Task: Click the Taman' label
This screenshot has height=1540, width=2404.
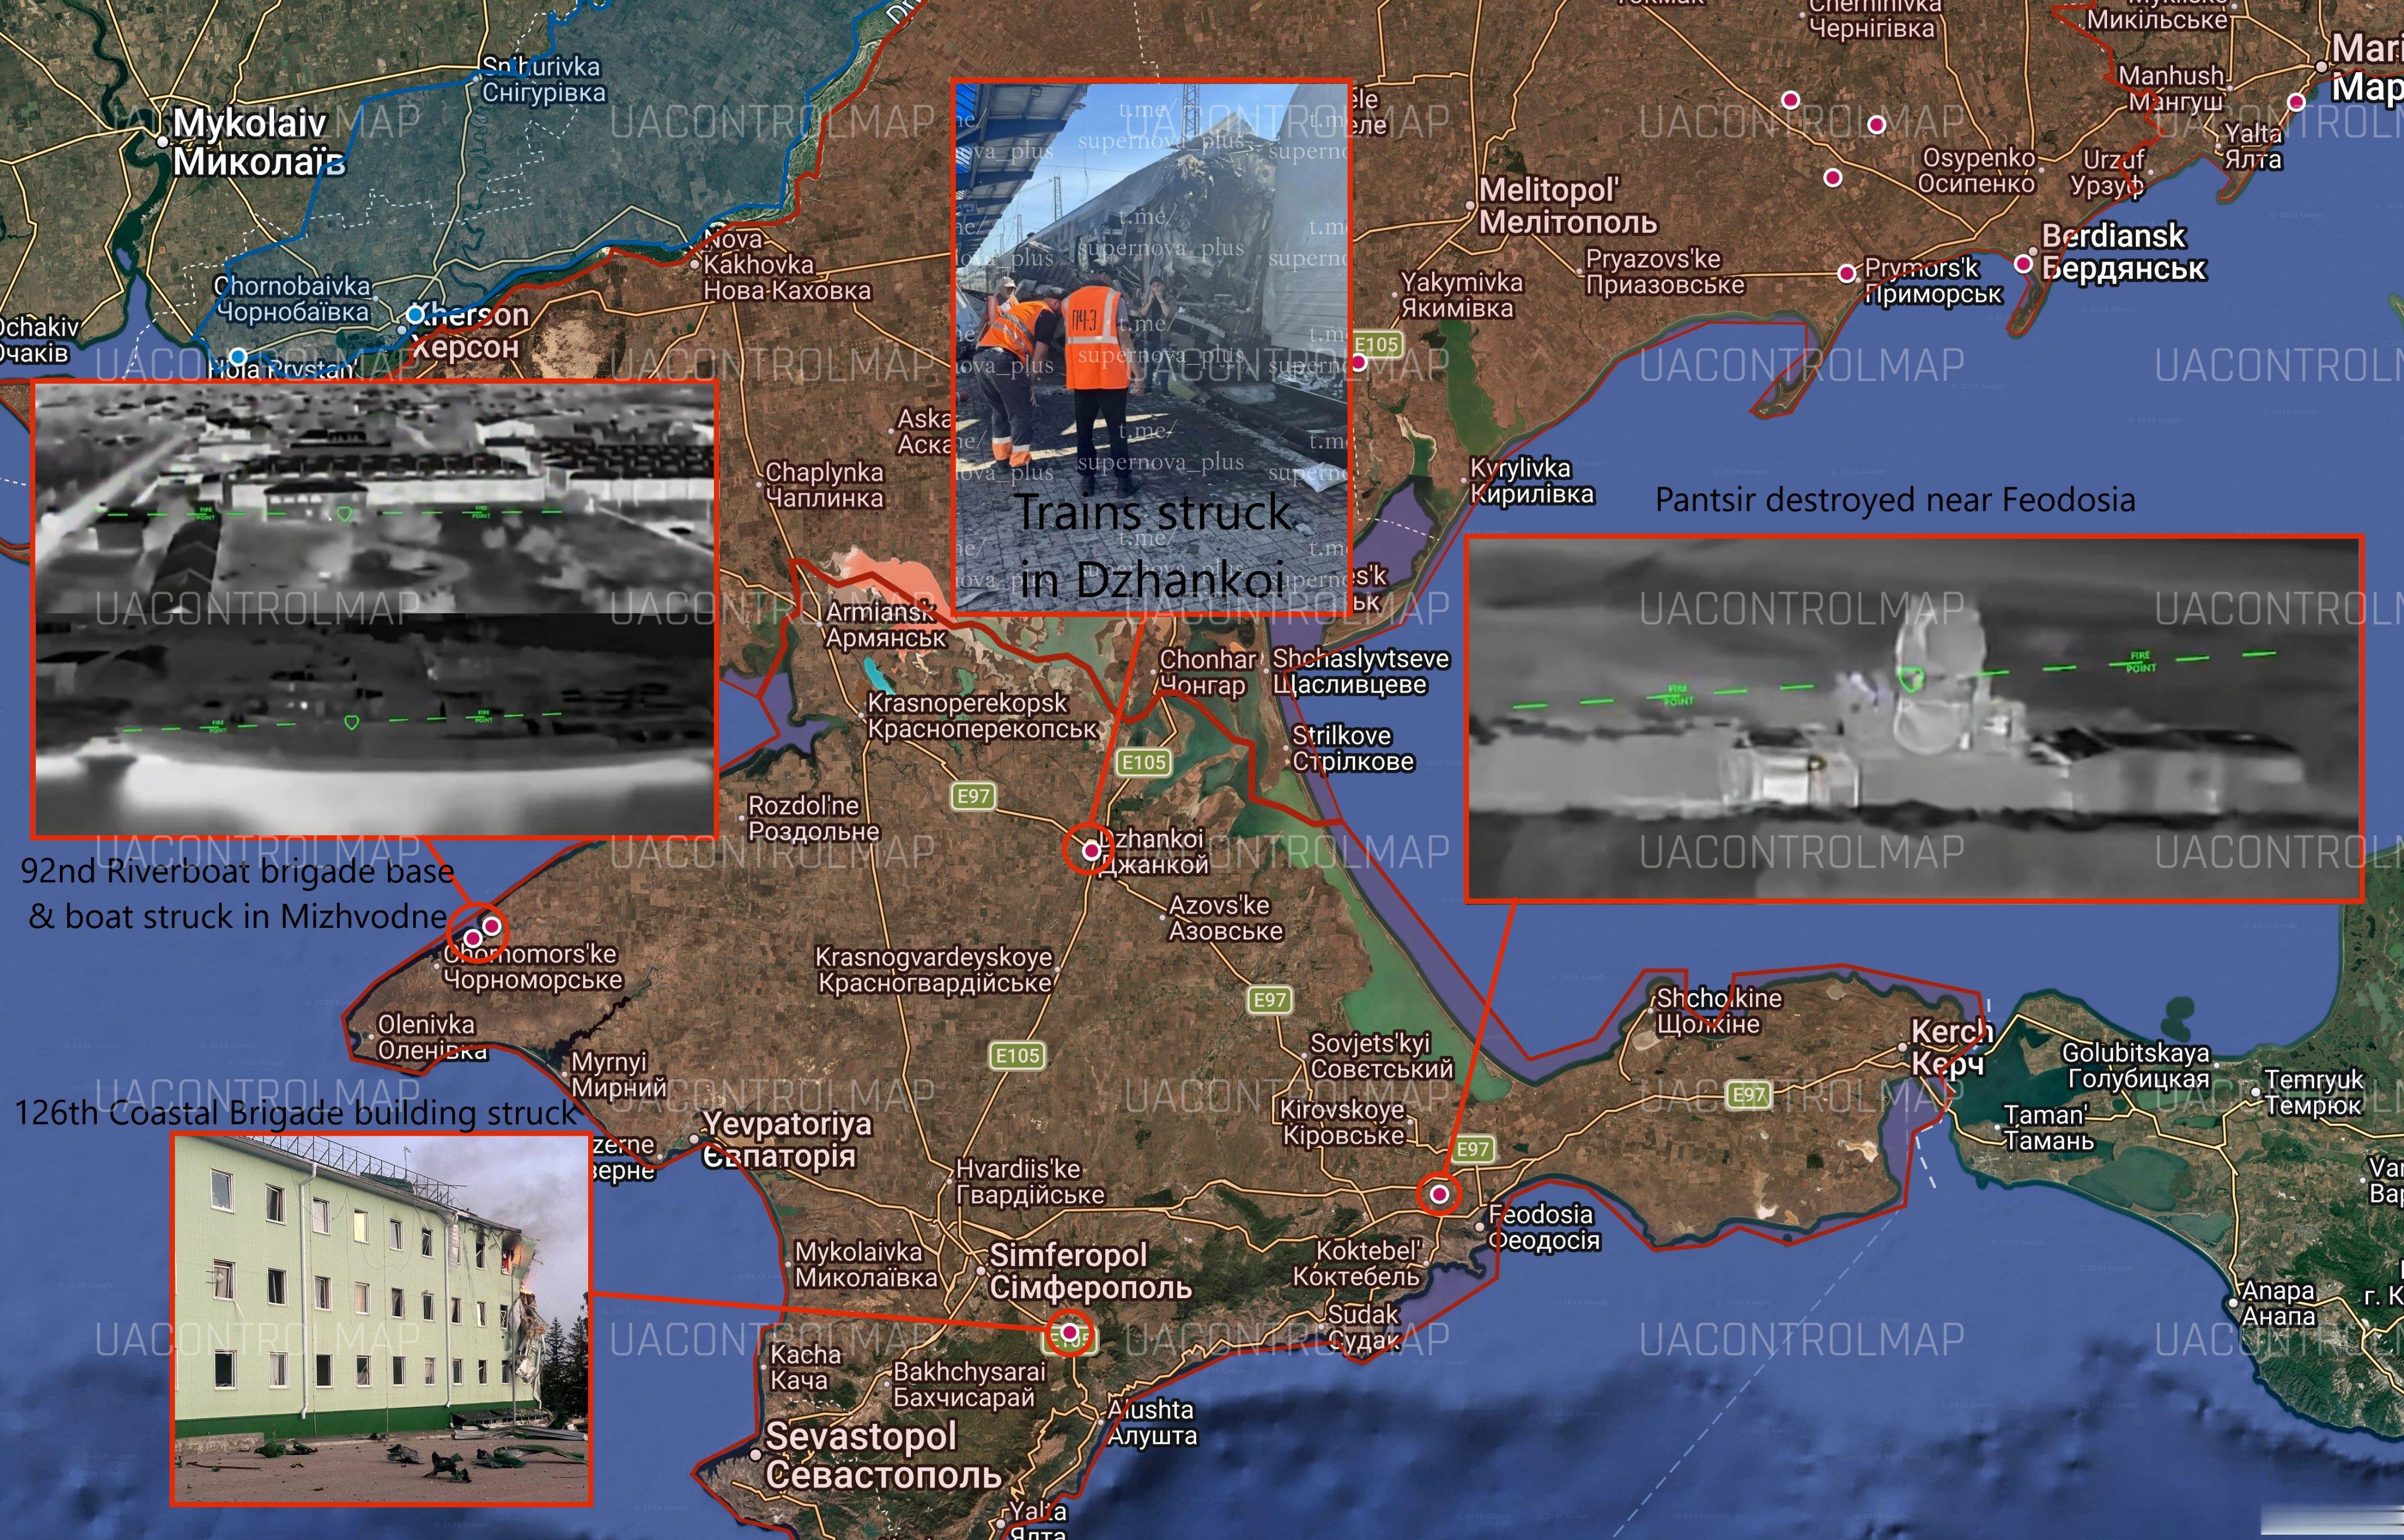Action: [2047, 1127]
